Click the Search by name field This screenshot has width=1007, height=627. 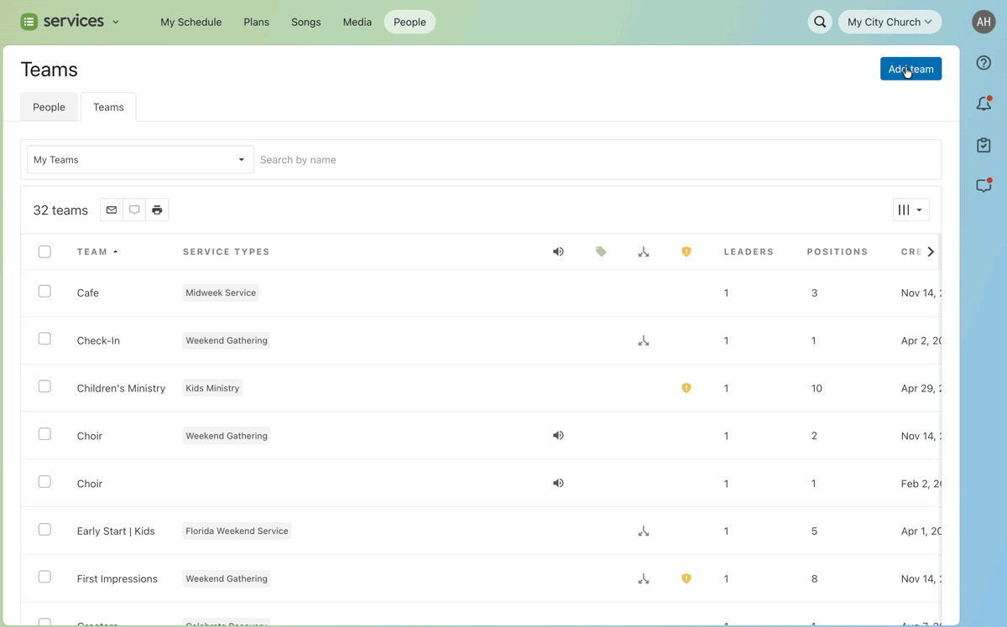(596, 159)
